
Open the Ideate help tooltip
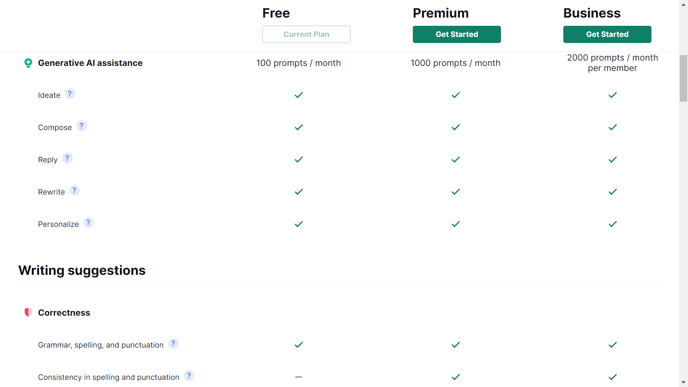click(x=70, y=94)
